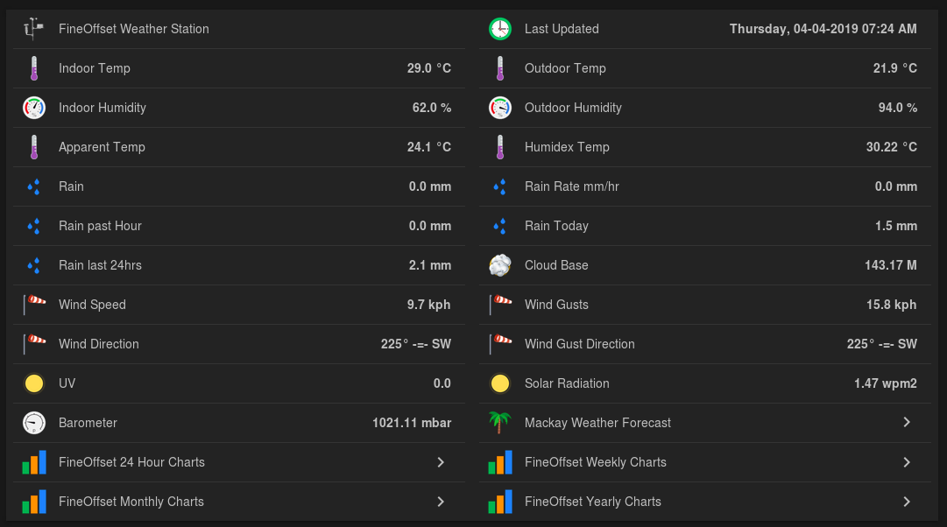Click the weather station icon beside FineOffset Weather Station
The image size is (947, 527).
pos(34,29)
